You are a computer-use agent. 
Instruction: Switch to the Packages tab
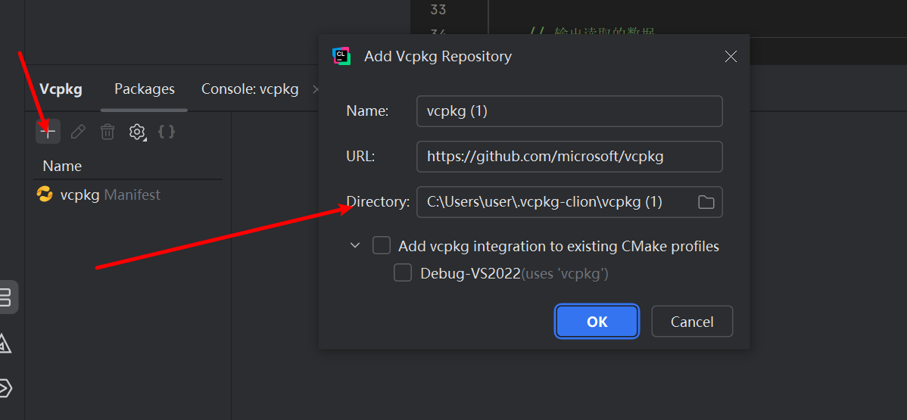tap(145, 89)
